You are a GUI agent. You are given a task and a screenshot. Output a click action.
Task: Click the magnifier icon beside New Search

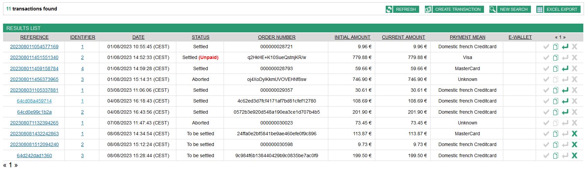493,9
